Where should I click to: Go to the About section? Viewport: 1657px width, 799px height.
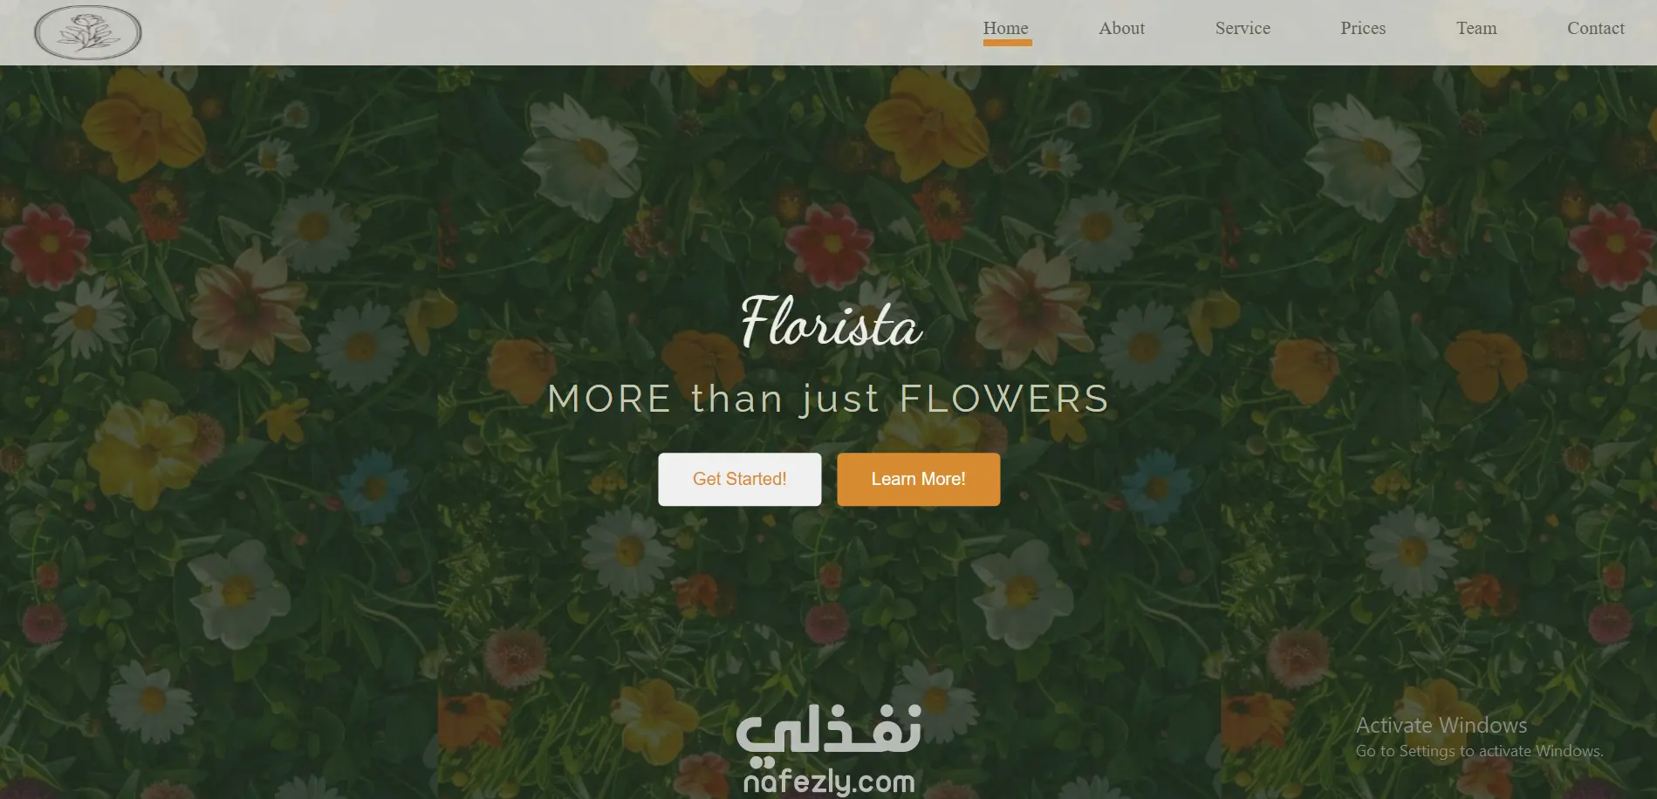(x=1121, y=28)
